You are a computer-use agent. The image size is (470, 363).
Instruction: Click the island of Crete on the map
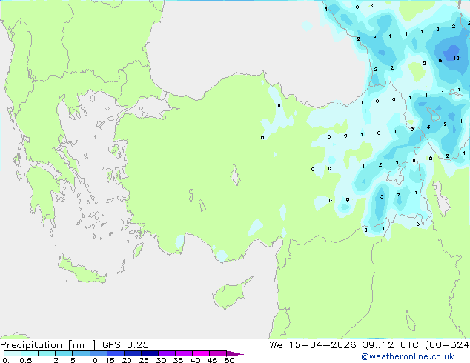[82, 270]
